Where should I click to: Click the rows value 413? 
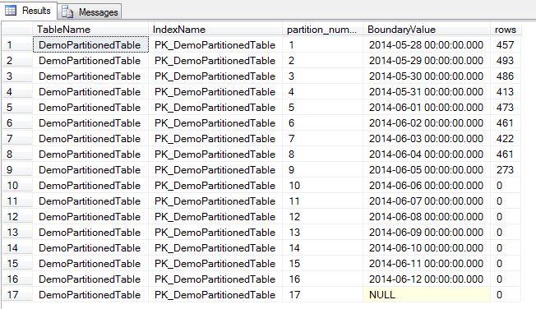point(506,91)
